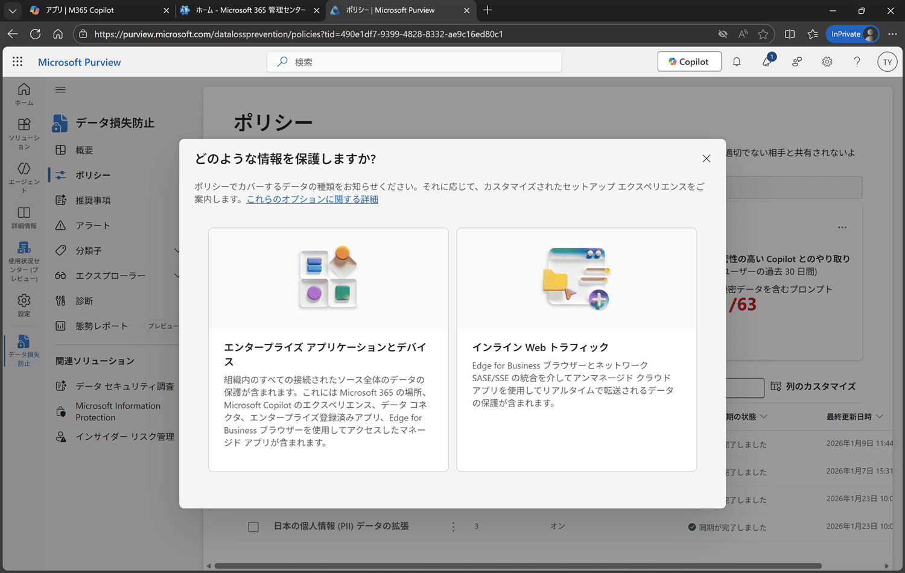This screenshot has height=573, width=905.
Task: Click the horizontal scrollbar of the policy table
Action: coord(518,566)
